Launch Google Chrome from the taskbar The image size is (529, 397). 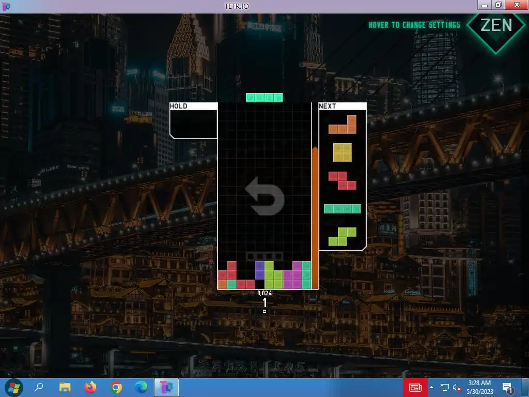(116, 388)
